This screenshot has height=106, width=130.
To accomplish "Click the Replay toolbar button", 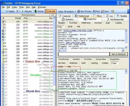I will (x=10, y=11).
